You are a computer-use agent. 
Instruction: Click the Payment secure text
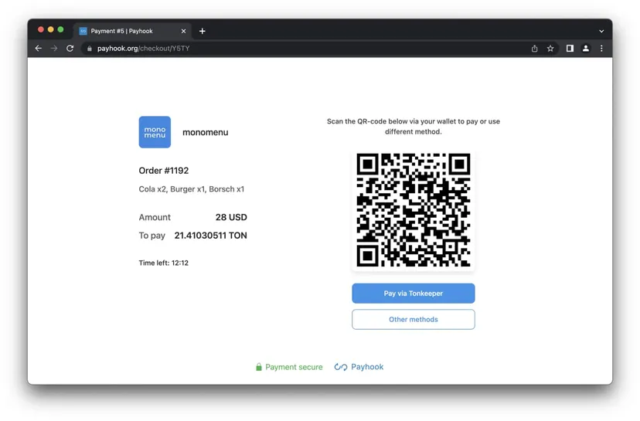[x=294, y=367]
